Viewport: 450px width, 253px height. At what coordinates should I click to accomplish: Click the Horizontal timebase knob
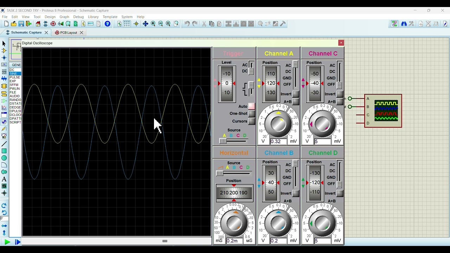[x=234, y=223]
